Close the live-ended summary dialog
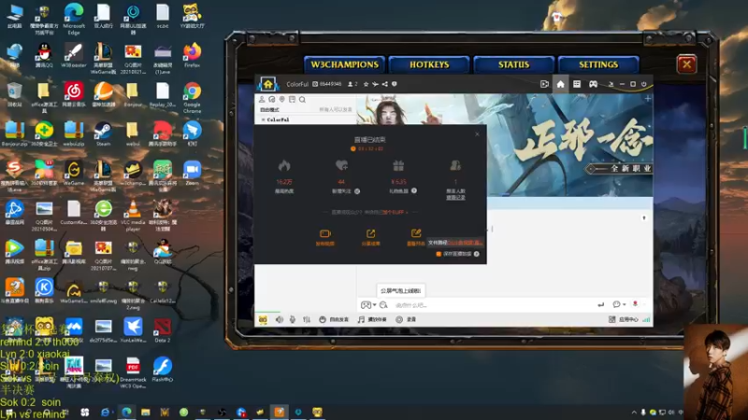Viewport: 748px width, 420px height. tap(477, 134)
